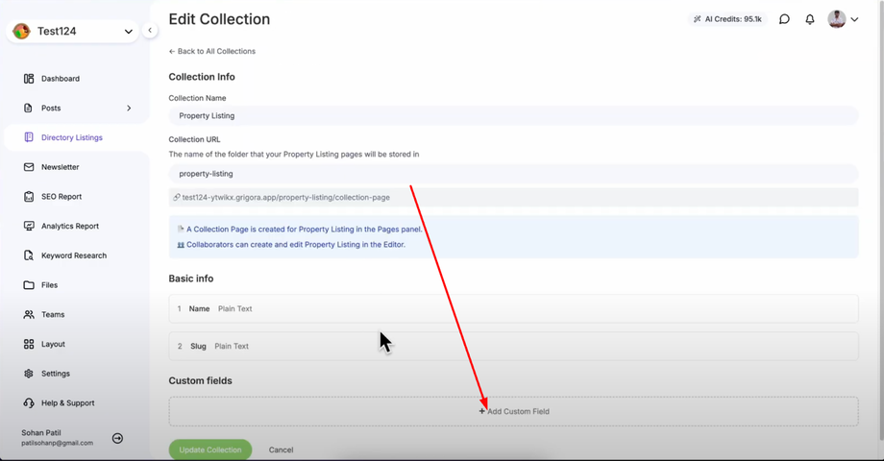Click the logout arrow icon beside Sohan Patil

[x=117, y=438]
